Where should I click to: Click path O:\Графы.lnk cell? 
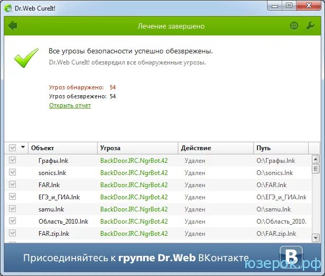[x=275, y=161]
